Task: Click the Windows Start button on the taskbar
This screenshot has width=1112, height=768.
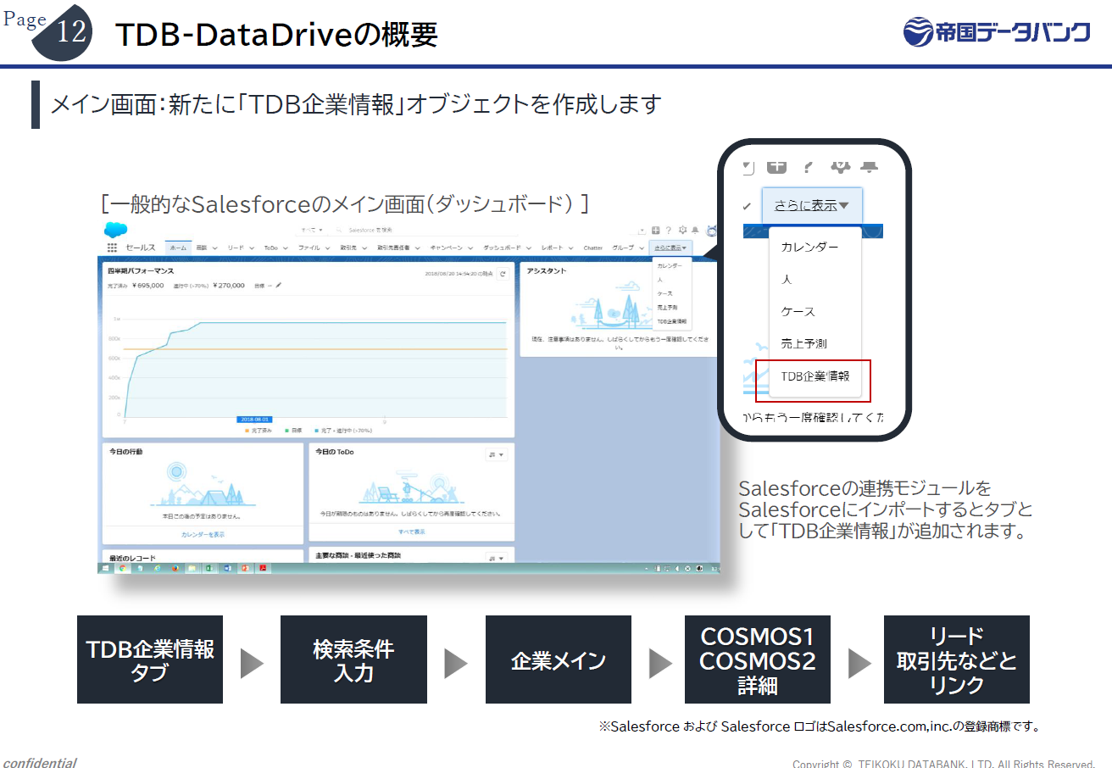Action: [105, 568]
